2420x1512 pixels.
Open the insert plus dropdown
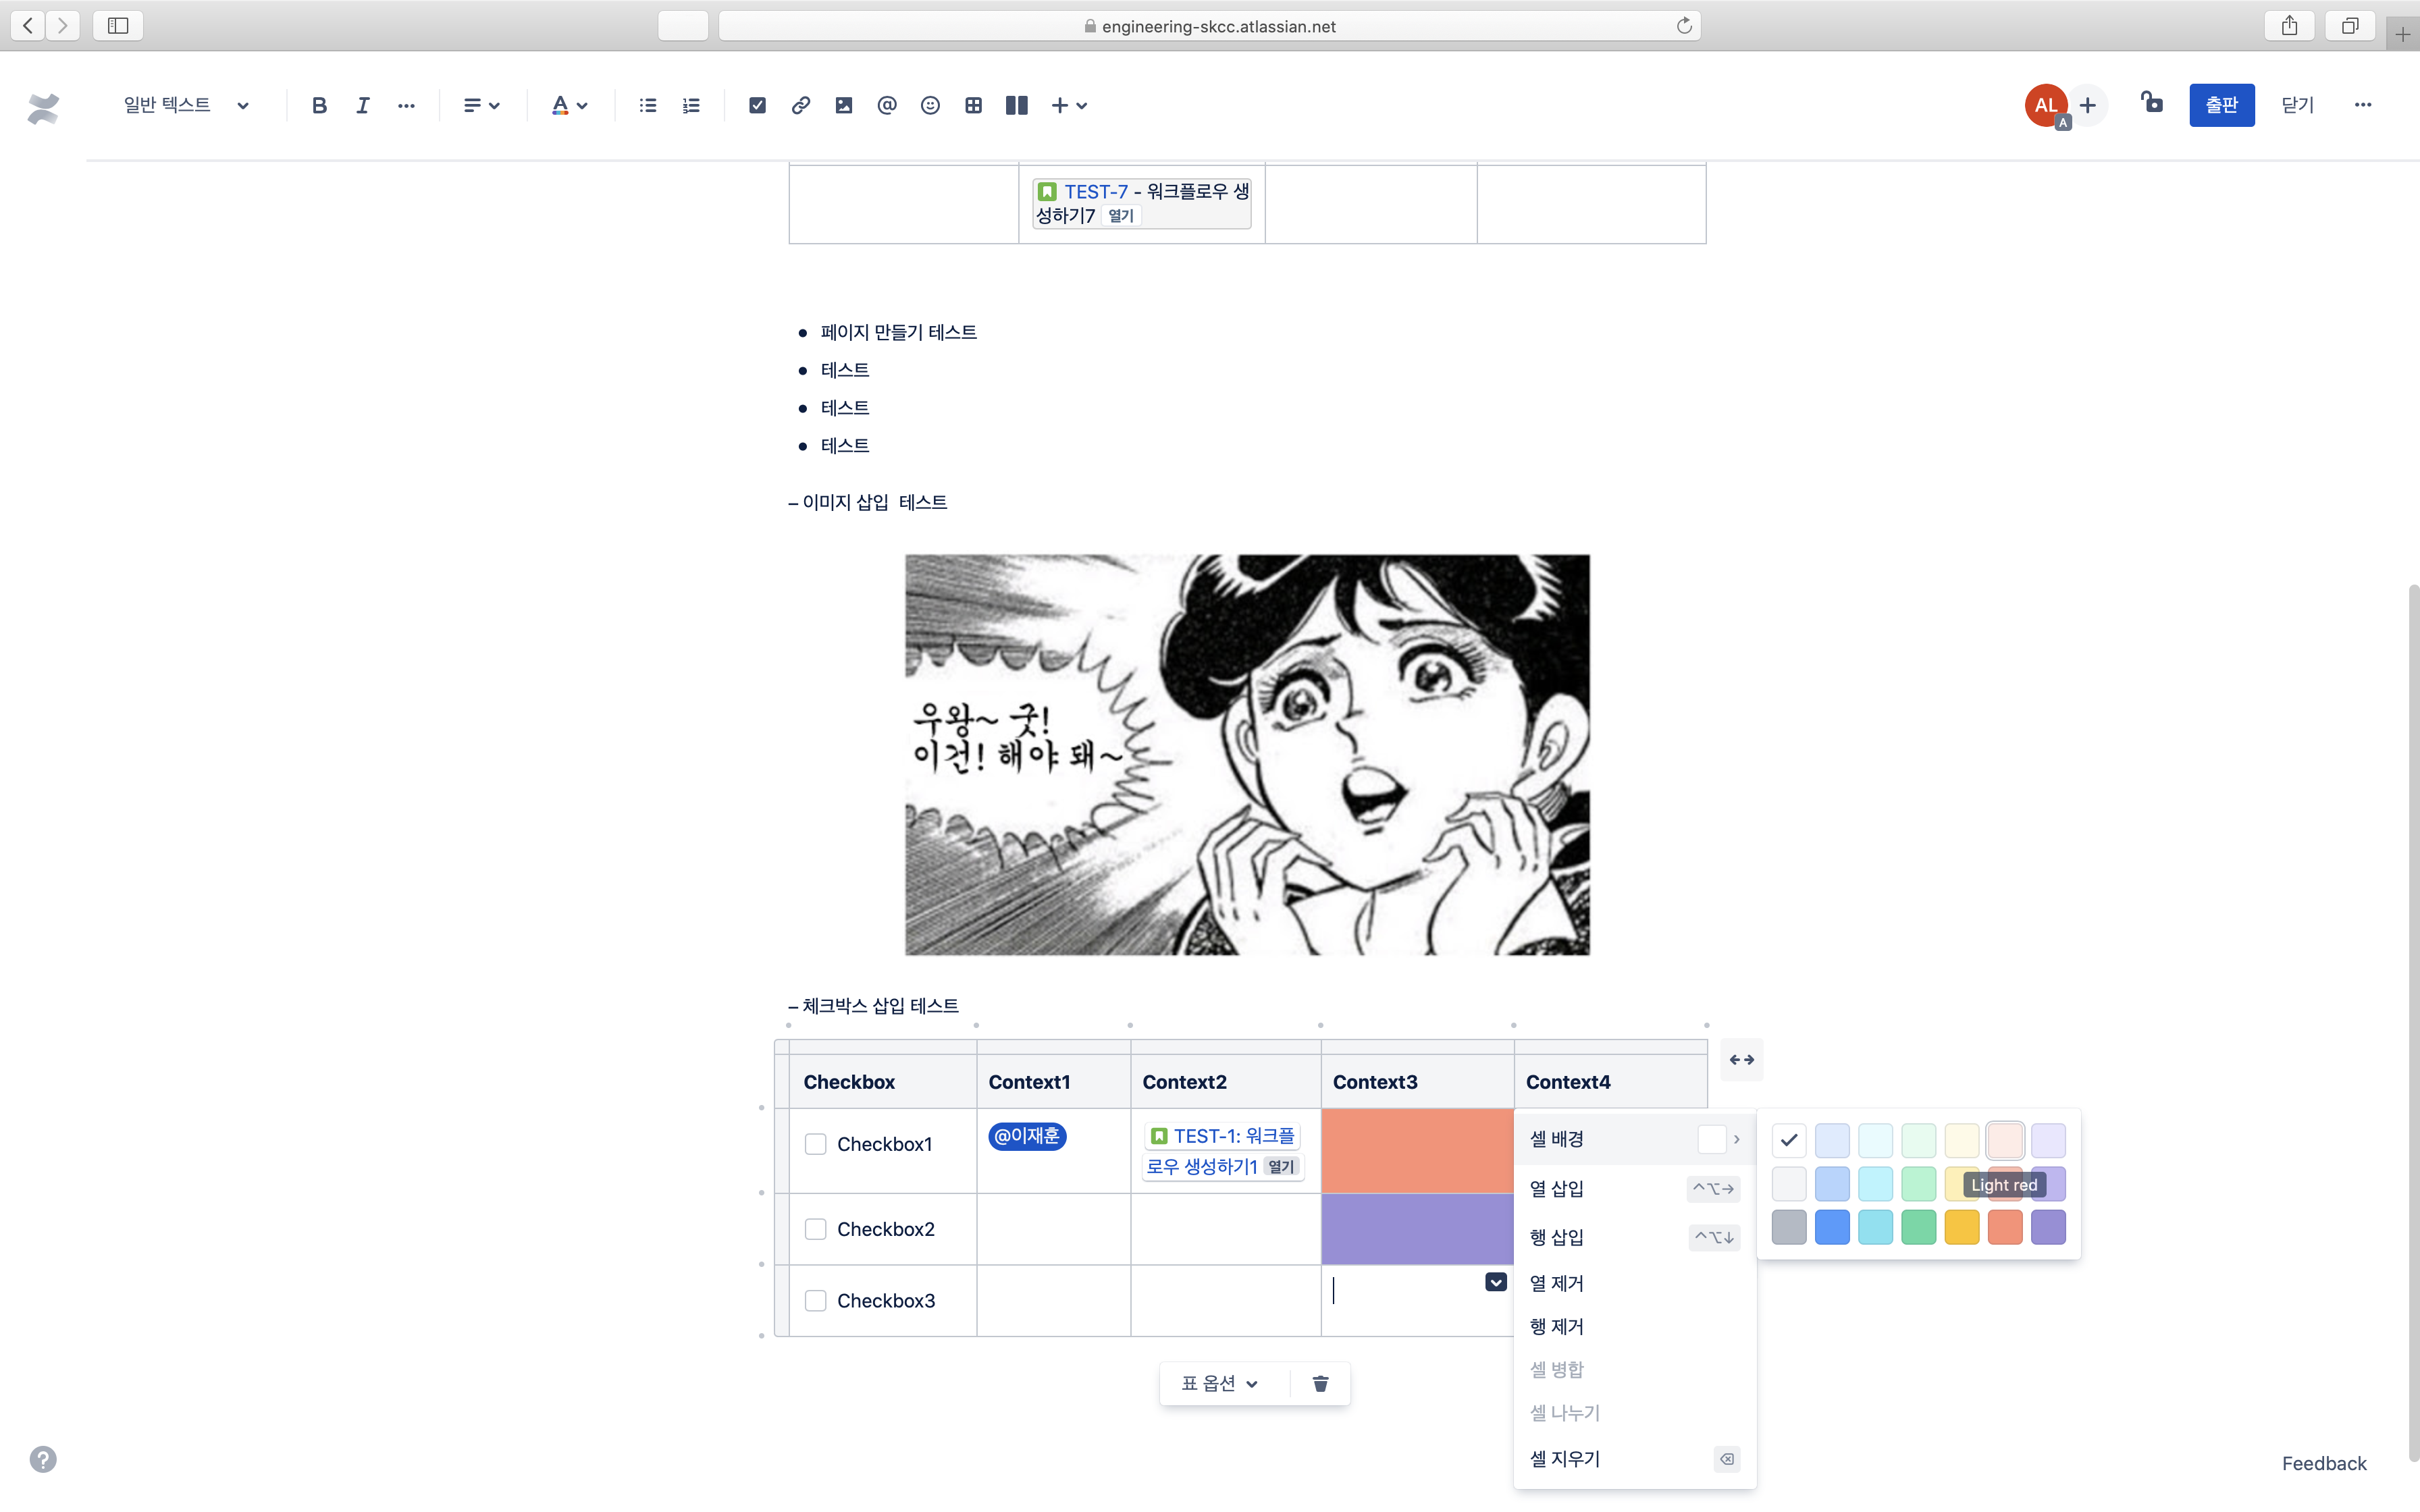1069,105
